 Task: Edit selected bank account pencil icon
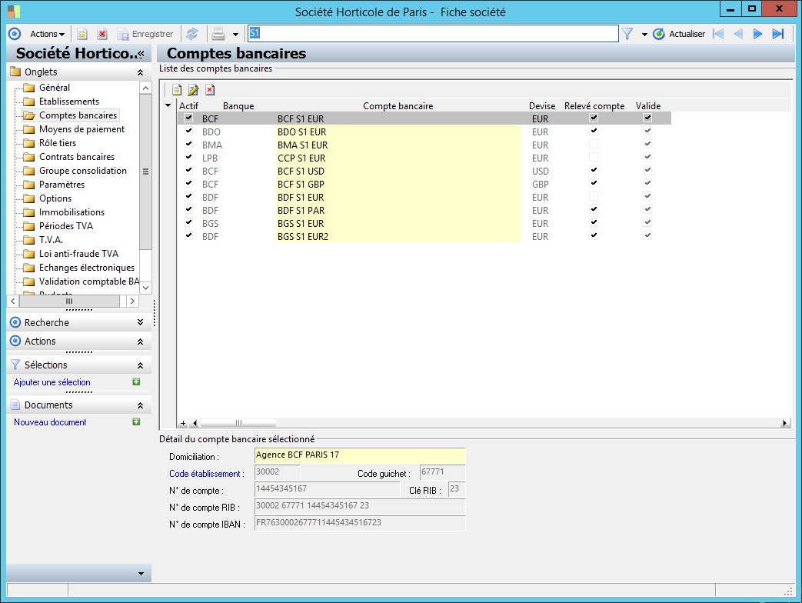[193, 90]
